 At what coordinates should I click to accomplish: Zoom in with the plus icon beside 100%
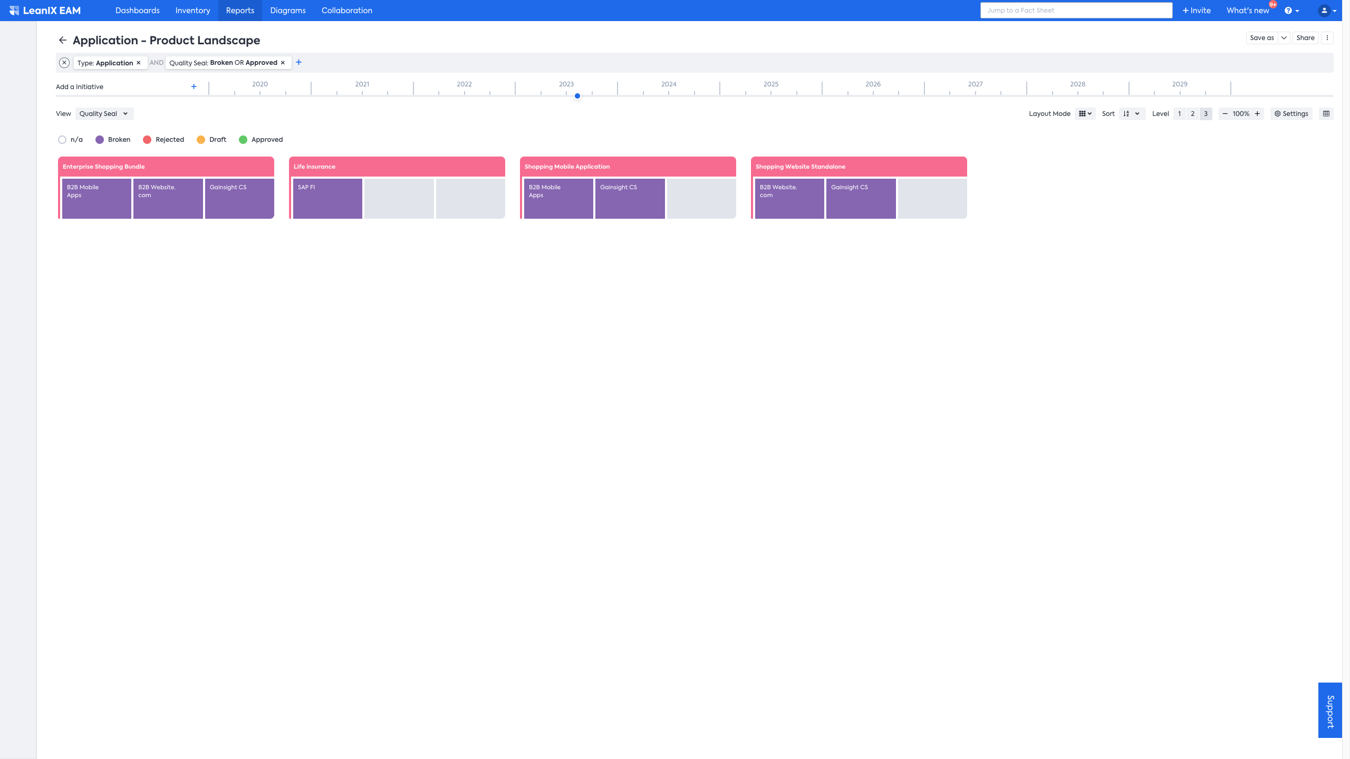(1257, 113)
